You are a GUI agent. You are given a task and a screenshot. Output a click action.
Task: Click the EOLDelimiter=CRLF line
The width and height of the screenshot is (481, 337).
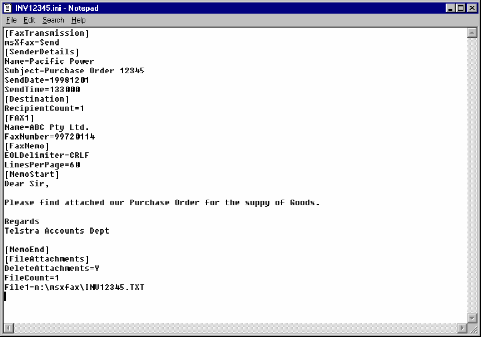47,156
